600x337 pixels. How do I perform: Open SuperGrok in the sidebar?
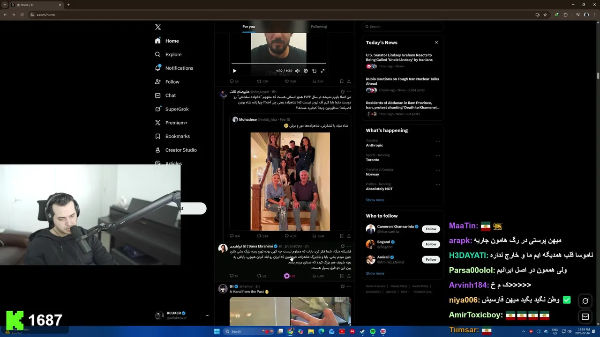pyautogui.click(x=172, y=109)
